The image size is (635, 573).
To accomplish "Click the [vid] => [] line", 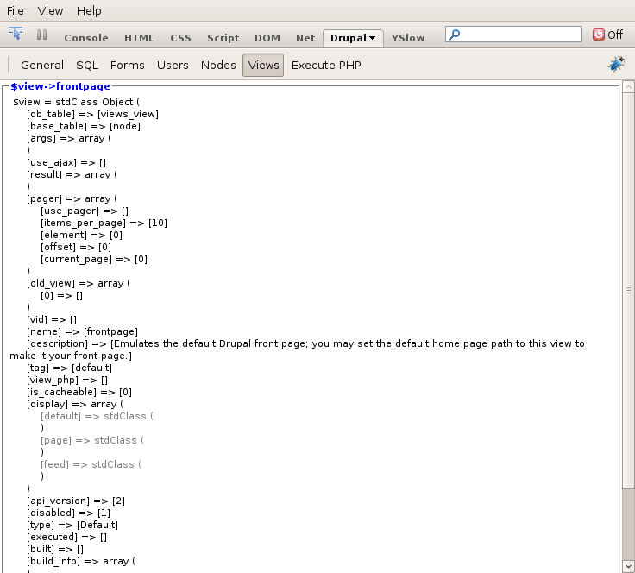I will pos(52,320).
